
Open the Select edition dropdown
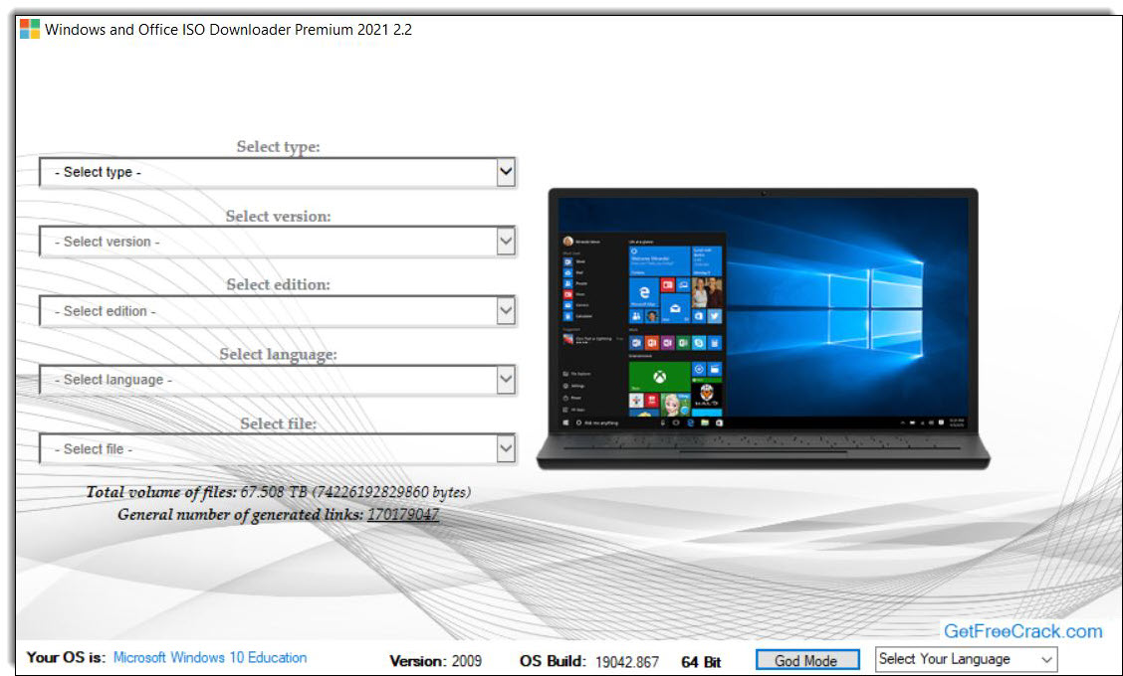(x=278, y=311)
